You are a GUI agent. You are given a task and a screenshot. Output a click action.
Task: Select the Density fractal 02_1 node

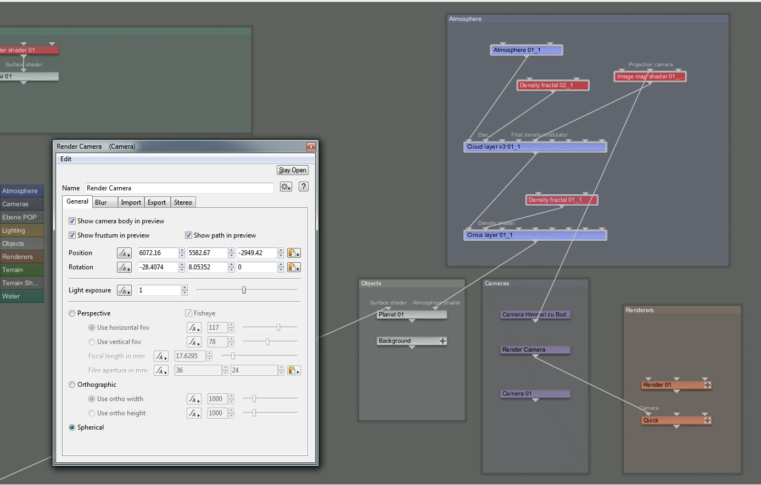pyautogui.click(x=552, y=86)
